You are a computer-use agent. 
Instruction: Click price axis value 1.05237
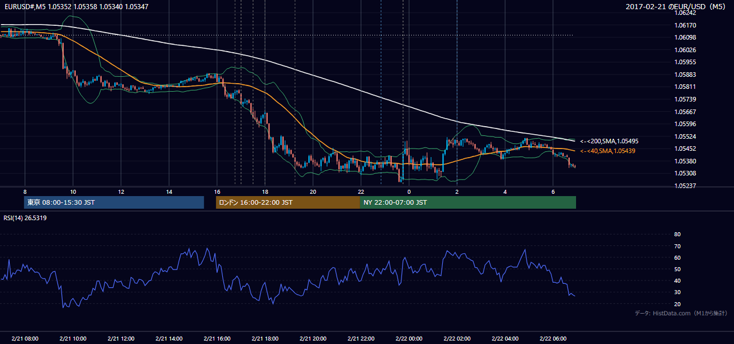(685, 186)
